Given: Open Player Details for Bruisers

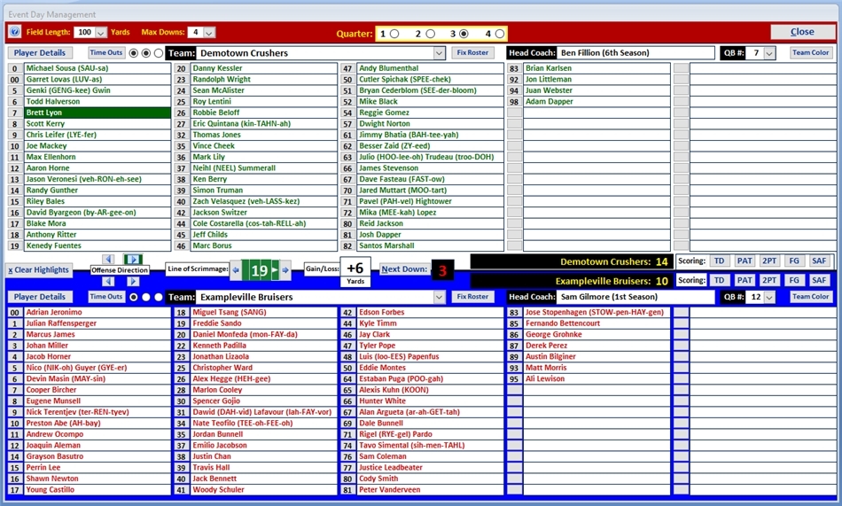Looking at the screenshot, I should (40, 297).
